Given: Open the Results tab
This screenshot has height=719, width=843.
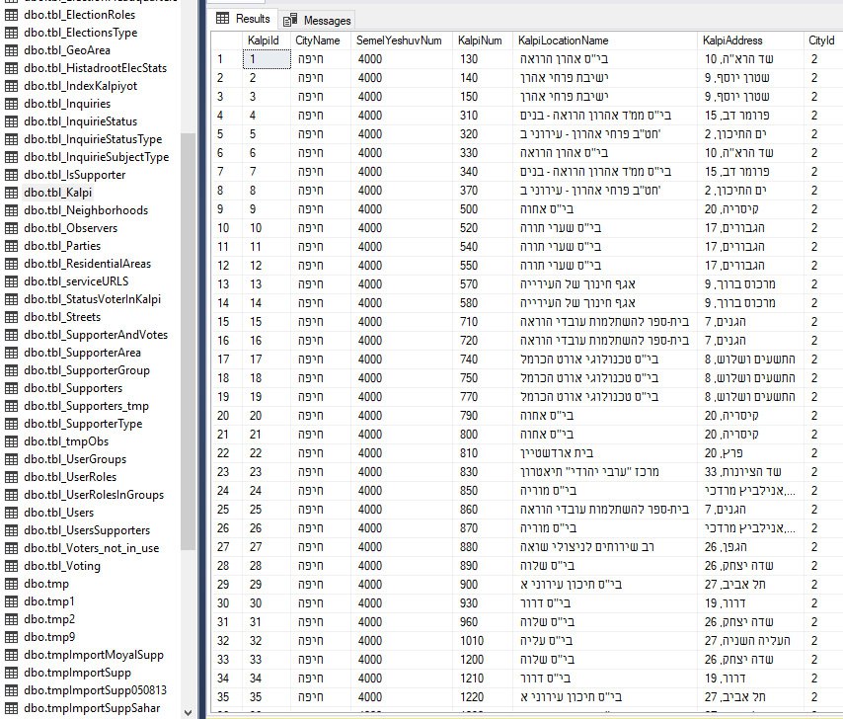Looking at the screenshot, I should pos(252,19).
